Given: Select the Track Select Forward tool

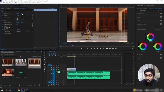Looking at the screenshot, I should coord(45,55).
